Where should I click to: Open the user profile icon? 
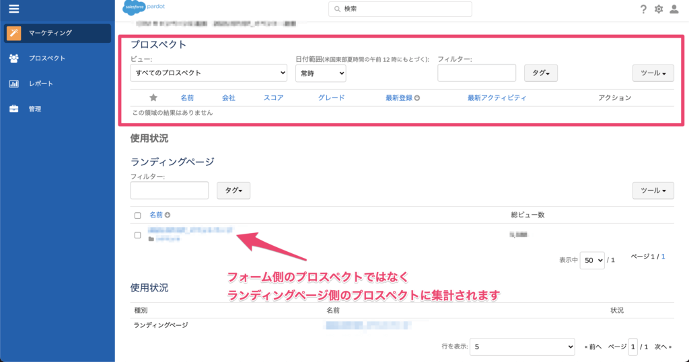click(x=674, y=9)
